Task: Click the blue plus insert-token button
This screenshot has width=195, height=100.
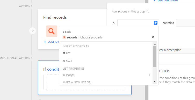Action: pos(156,23)
